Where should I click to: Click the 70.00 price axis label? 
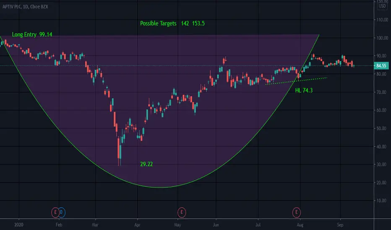tap(382, 92)
